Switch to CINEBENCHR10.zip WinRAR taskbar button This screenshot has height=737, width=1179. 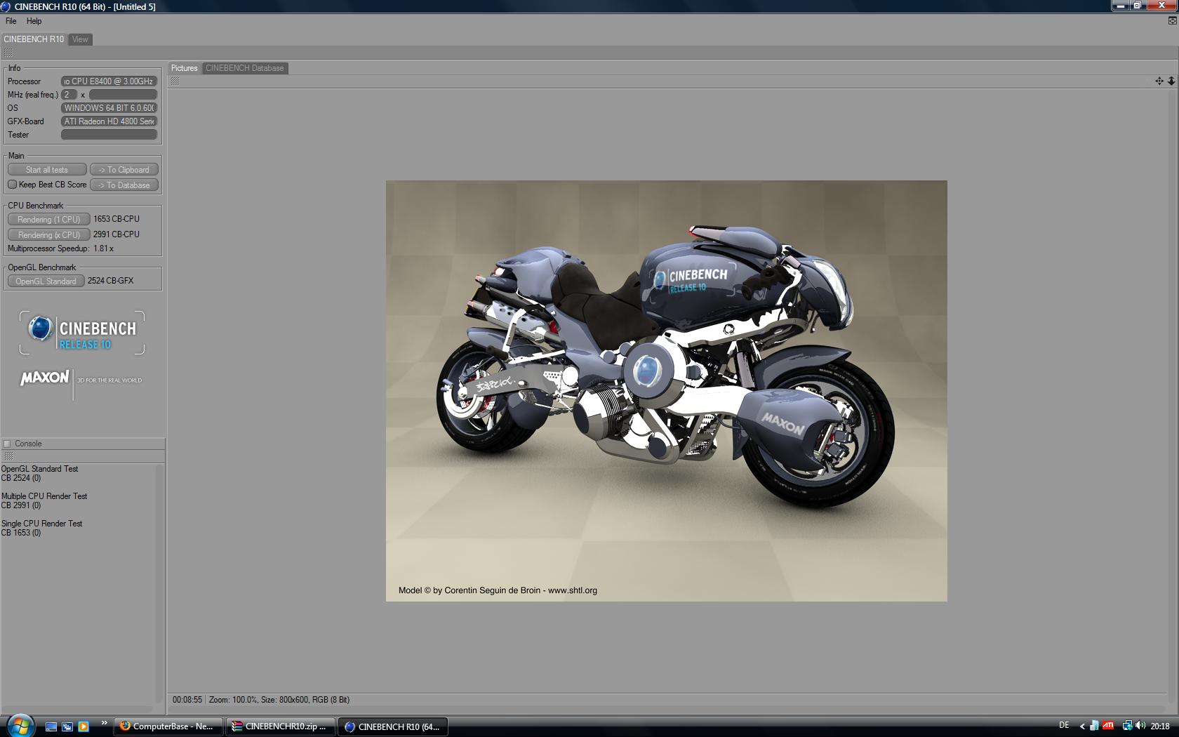[x=280, y=726]
